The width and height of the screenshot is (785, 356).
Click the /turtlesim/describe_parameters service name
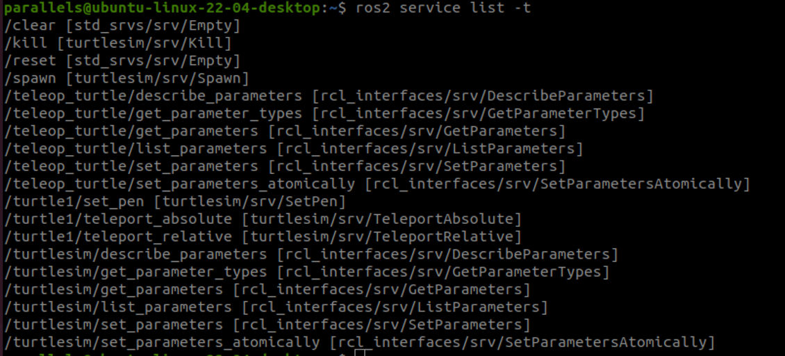pos(135,254)
